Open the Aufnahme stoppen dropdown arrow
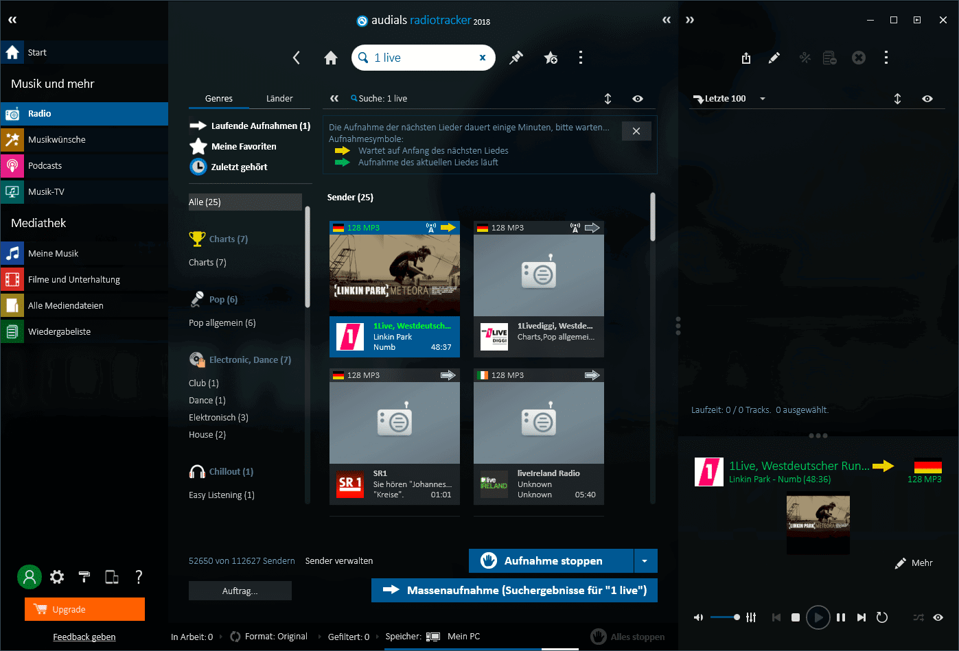The height and width of the screenshot is (651, 959). tap(645, 560)
